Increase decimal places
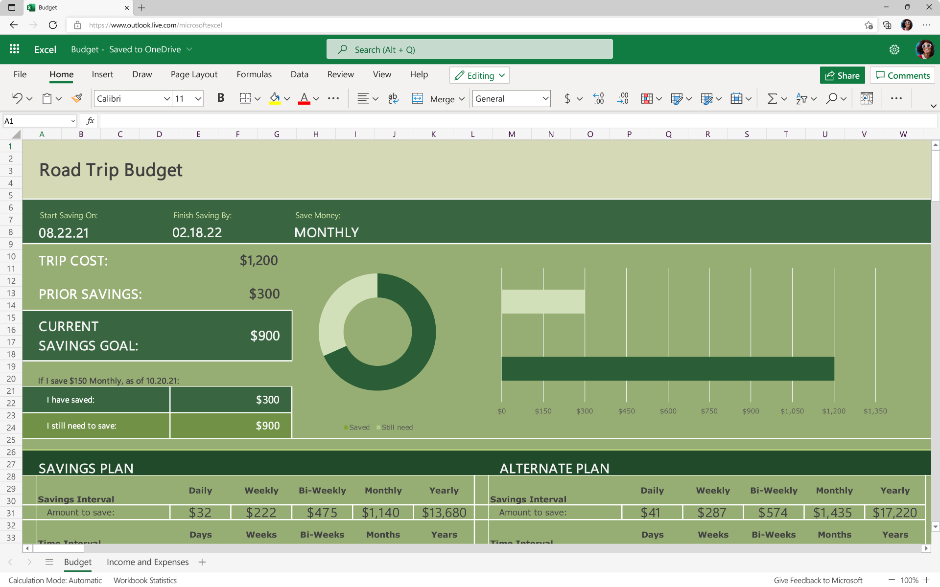 (x=598, y=98)
